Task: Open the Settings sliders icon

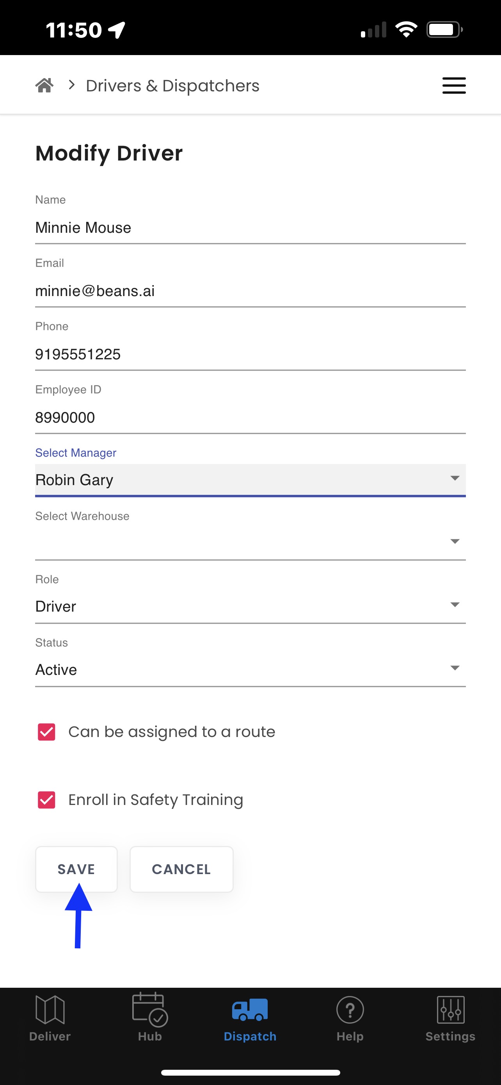Action: coord(450,1009)
